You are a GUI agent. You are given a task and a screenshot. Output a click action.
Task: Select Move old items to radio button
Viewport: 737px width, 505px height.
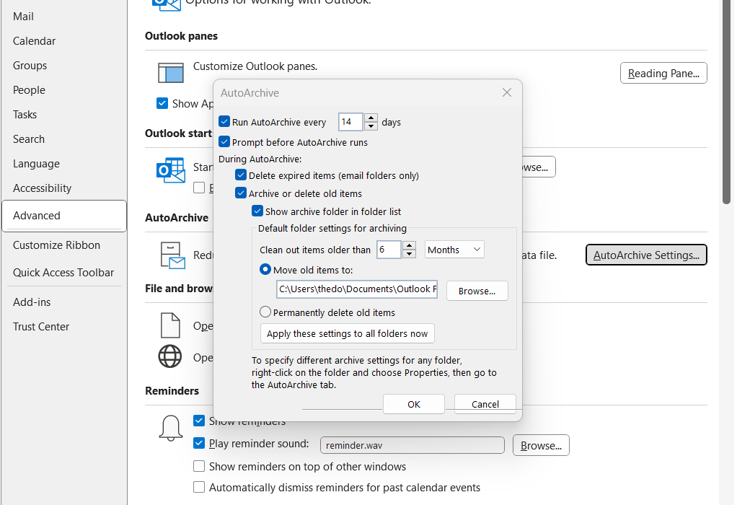265,269
